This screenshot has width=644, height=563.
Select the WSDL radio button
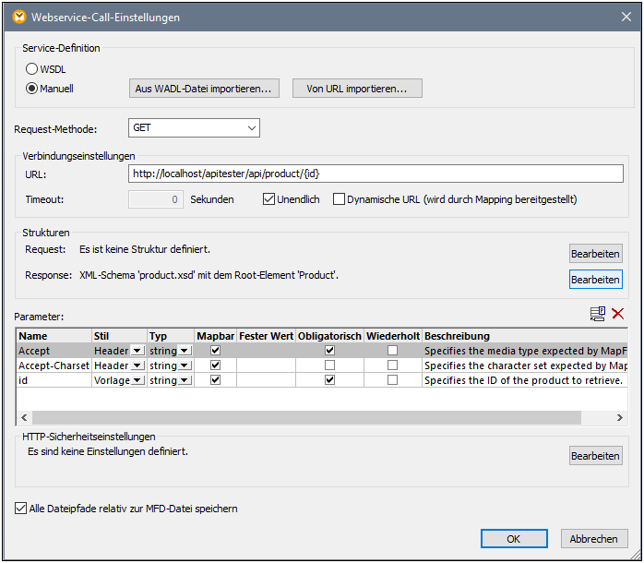click(32, 69)
